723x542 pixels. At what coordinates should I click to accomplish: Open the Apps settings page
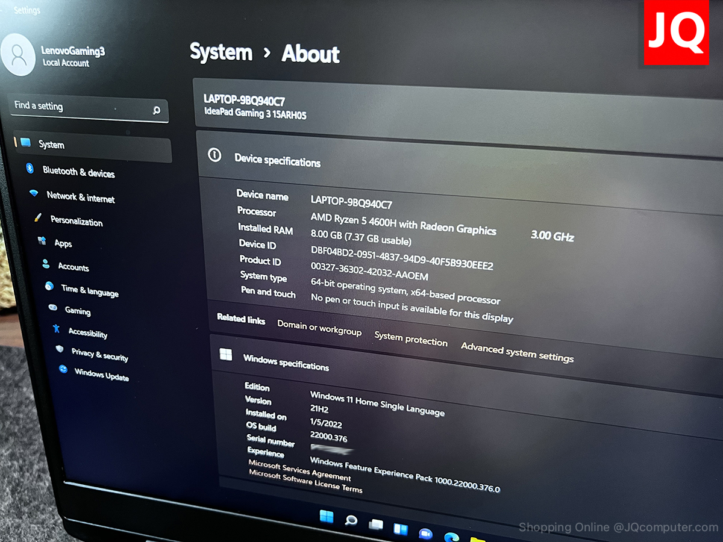point(63,243)
